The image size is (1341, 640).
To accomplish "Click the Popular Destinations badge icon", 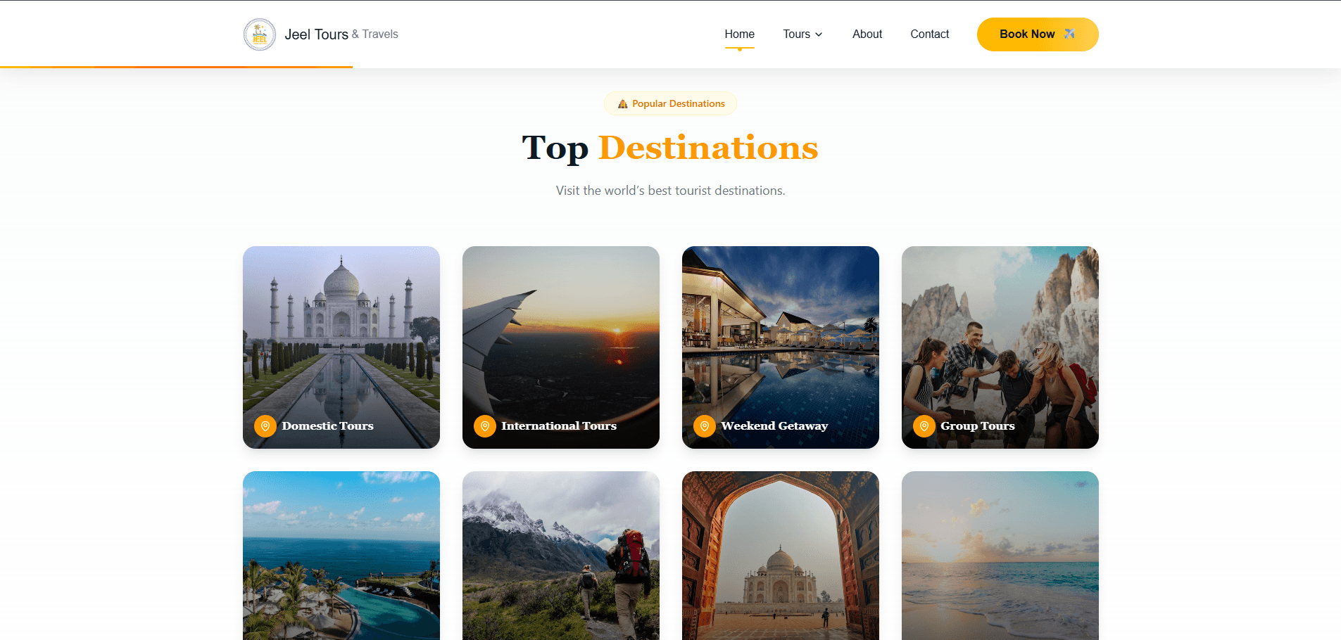I will pyautogui.click(x=622, y=104).
